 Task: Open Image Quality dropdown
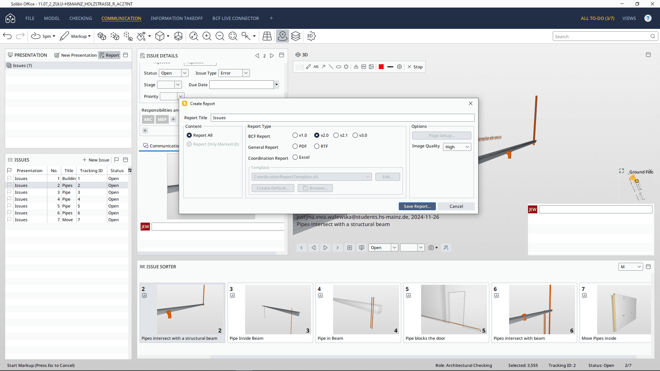point(456,146)
